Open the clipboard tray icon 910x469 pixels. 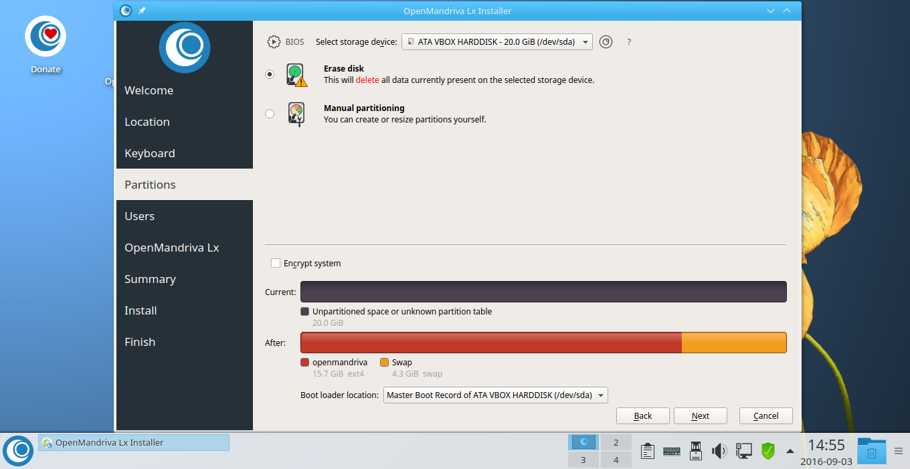pyautogui.click(x=647, y=451)
